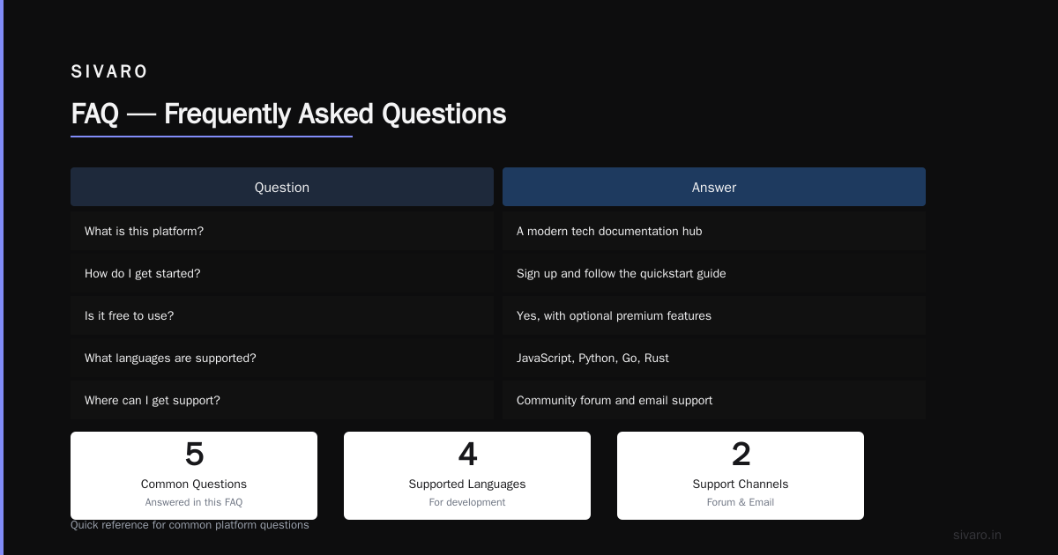1058x555 pixels.
Task: Click 'Where can I get support?' question
Action: pyautogui.click(x=282, y=400)
